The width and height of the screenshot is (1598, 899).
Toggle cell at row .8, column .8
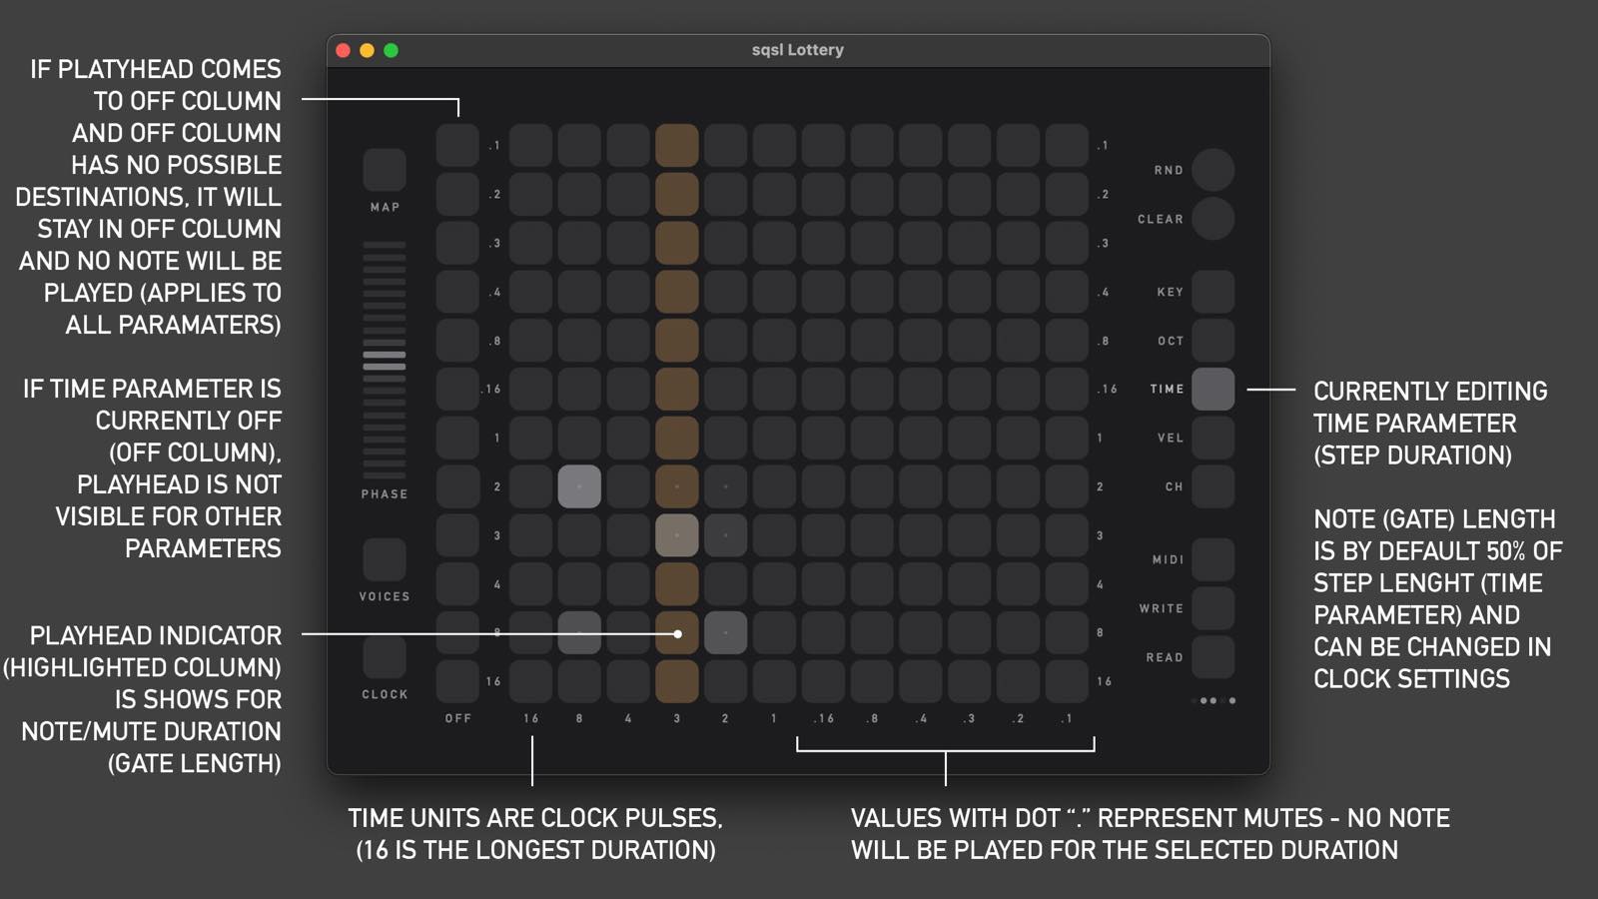872,341
